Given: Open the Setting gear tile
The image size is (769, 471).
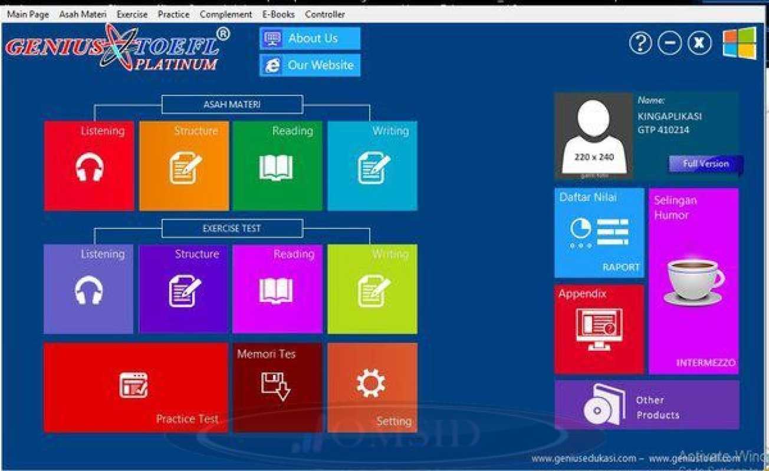Looking at the screenshot, I should pos(372,387).
